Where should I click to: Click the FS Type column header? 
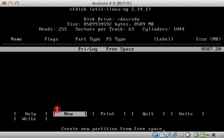116,39
